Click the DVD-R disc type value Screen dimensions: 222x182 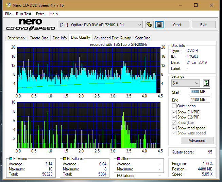[x=192, y=51]
